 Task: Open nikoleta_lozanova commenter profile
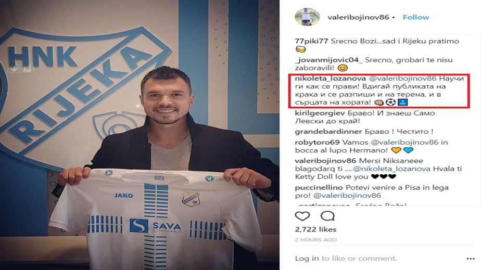[330, 79]
